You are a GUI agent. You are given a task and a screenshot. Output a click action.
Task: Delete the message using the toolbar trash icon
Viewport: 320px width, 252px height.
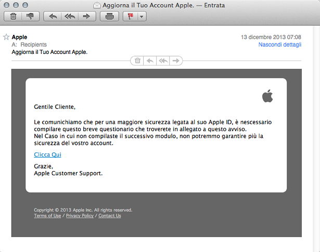point(12,16)
